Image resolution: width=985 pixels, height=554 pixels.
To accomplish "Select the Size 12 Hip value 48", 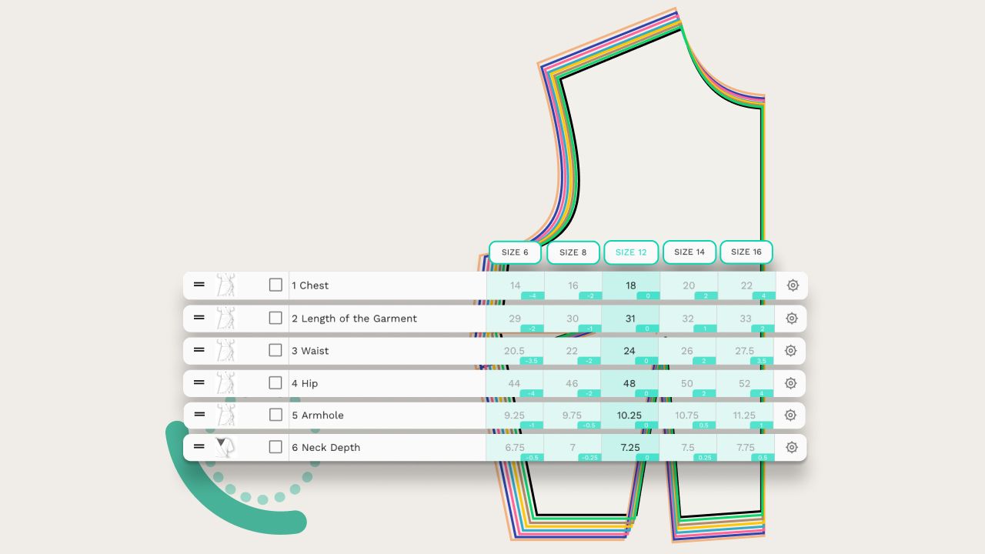I will click(x=629, y=382).
